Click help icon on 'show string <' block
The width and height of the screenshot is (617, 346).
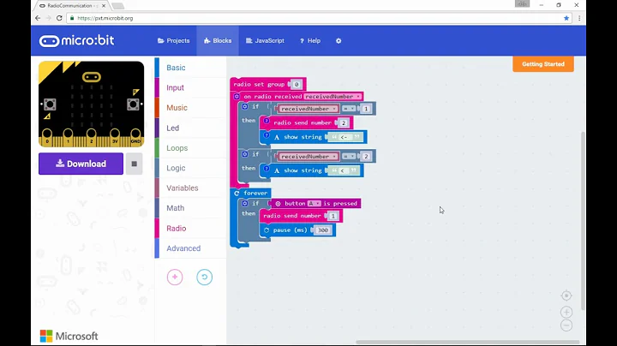(x=267, y=169)
